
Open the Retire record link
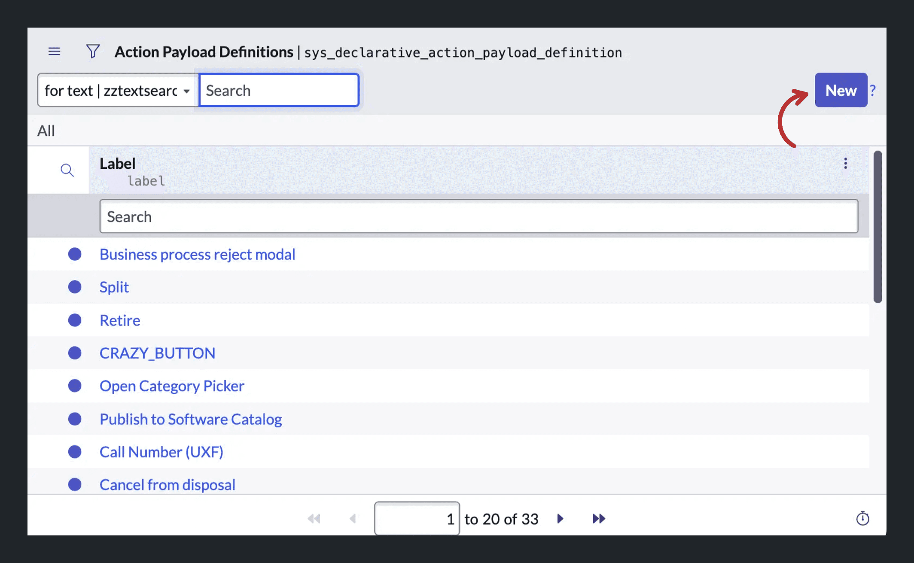120,320
